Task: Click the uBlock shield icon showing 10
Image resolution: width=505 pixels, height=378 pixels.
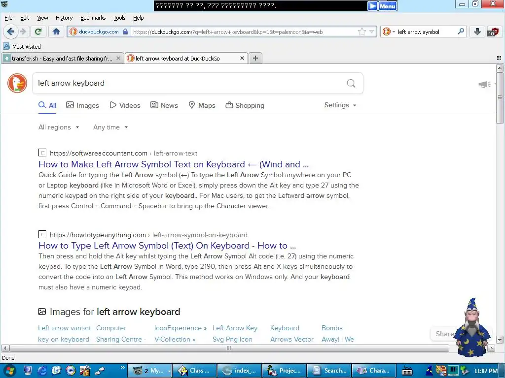Action: pos(493,31)
